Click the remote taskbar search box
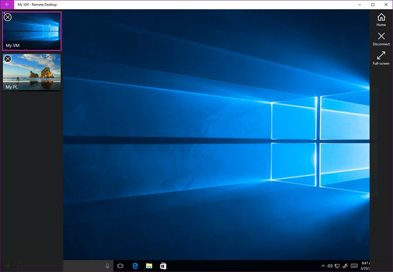This screenshot has height=272, width=393. (88, 266)
